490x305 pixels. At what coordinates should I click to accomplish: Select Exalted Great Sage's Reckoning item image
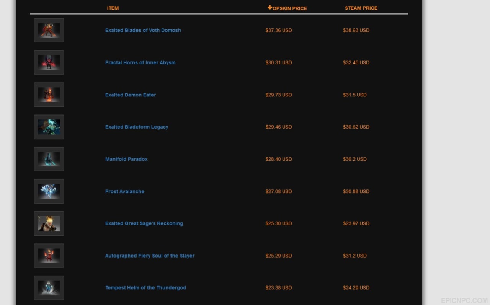(x=49, y=223)
